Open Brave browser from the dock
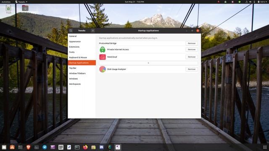This screenshot has height=151, width=269. click(29, 147)
